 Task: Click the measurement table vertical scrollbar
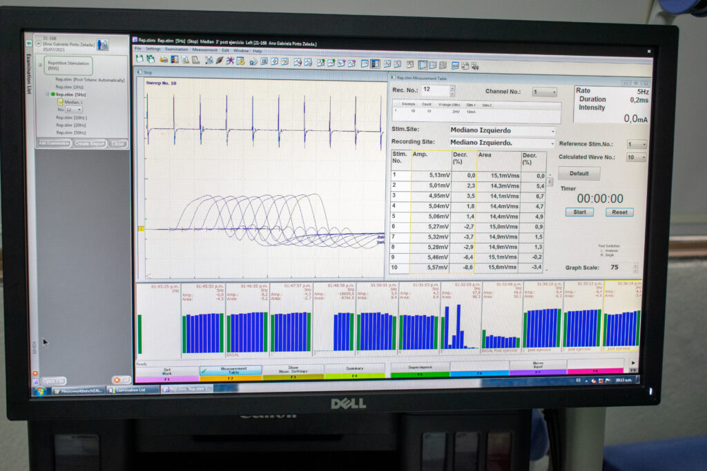[550, 181]
